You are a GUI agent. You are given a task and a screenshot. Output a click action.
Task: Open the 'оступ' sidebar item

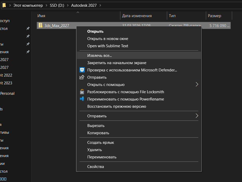pos(5,21)
